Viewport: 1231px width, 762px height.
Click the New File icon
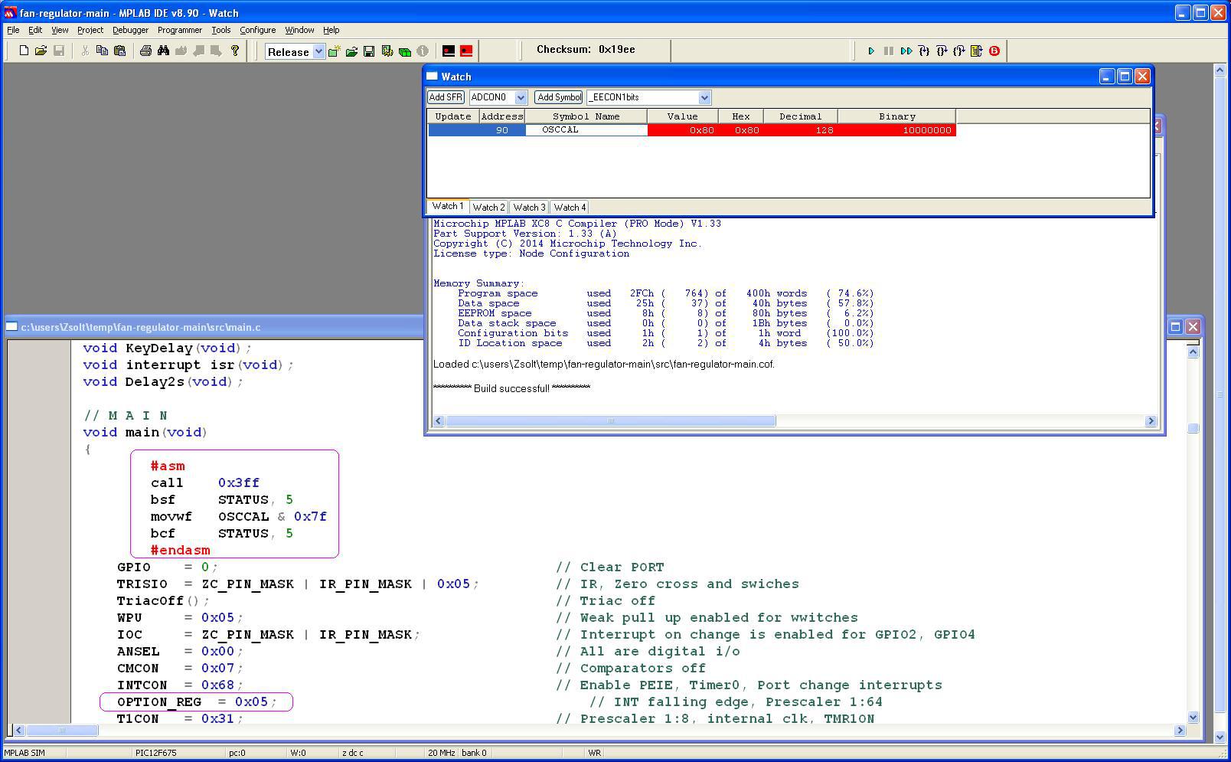(x=24, y=51)
